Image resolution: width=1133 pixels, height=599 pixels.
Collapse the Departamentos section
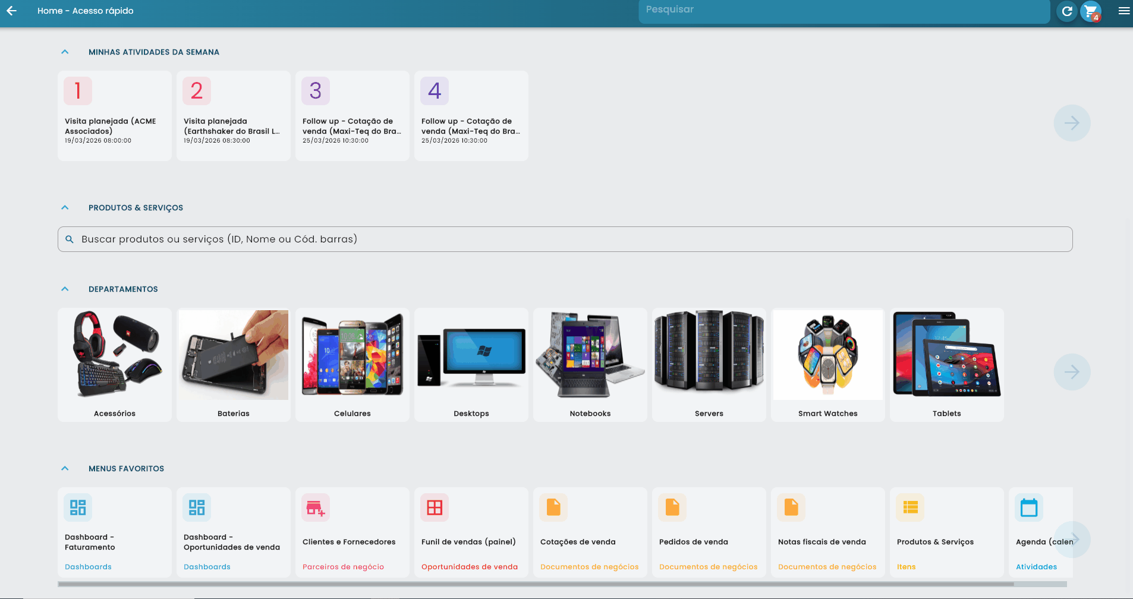click(x=65, y=289)
